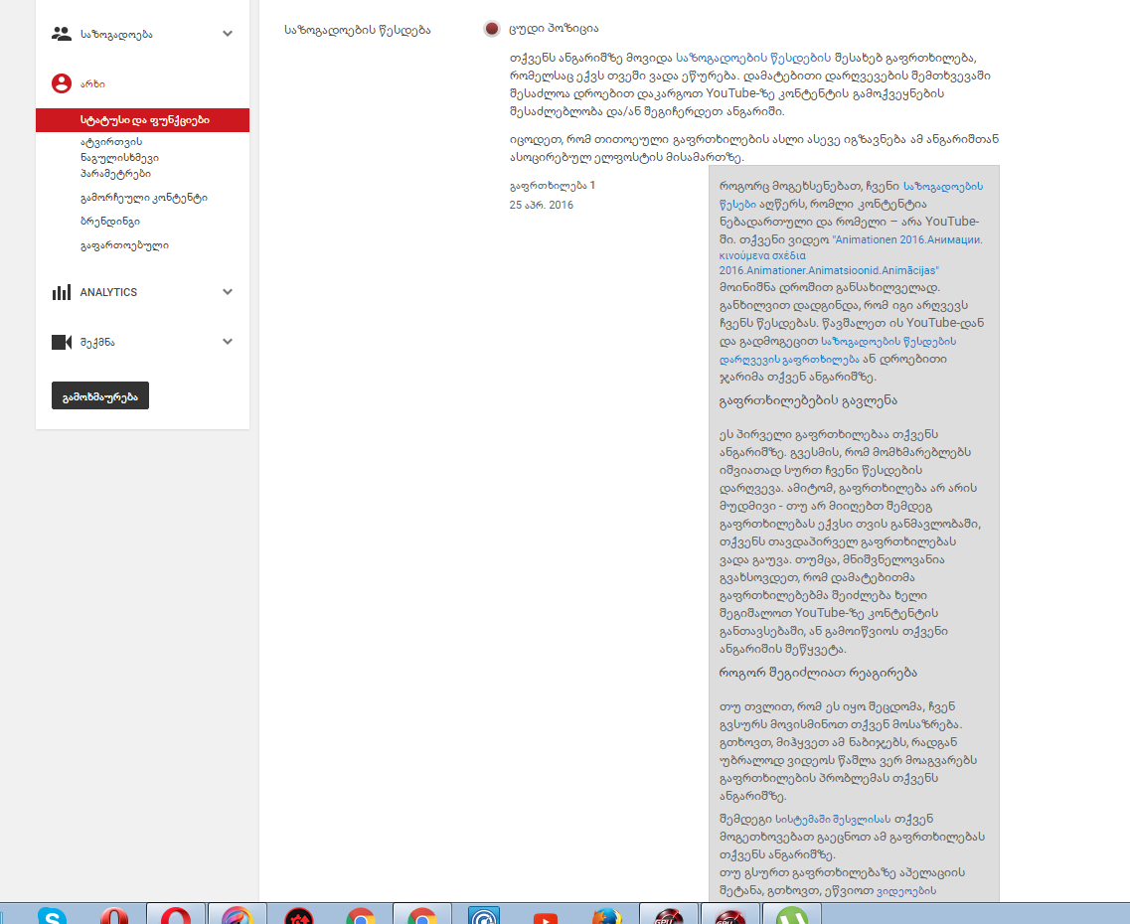
Task: Expand the შექმნა section chevron
Action: (228, 342)
